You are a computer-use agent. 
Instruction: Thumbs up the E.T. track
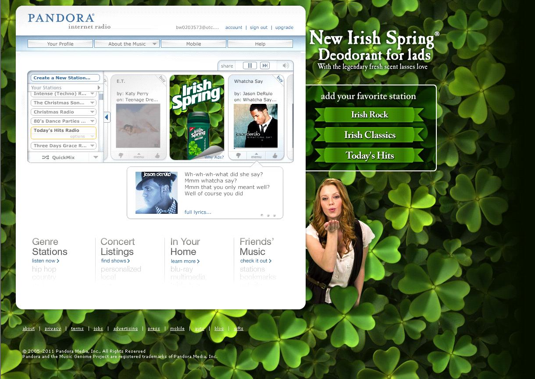[x=157, y=156]
